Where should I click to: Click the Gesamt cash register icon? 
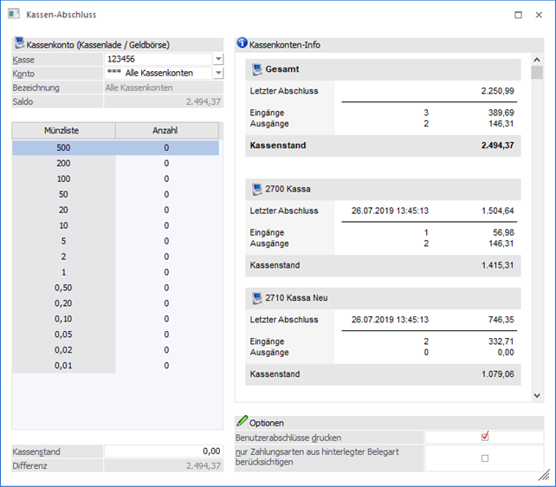[256, 69]
